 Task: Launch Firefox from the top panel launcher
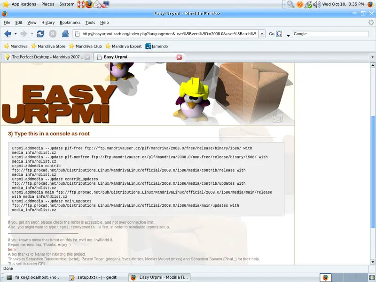coord(89,4)
